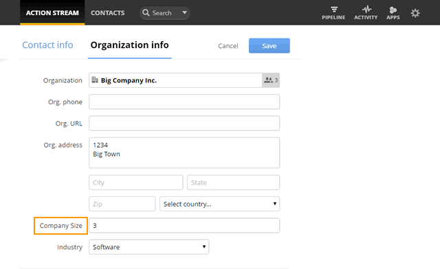
Task: Select the Organization info tab
Action: [x=130, y=45]
